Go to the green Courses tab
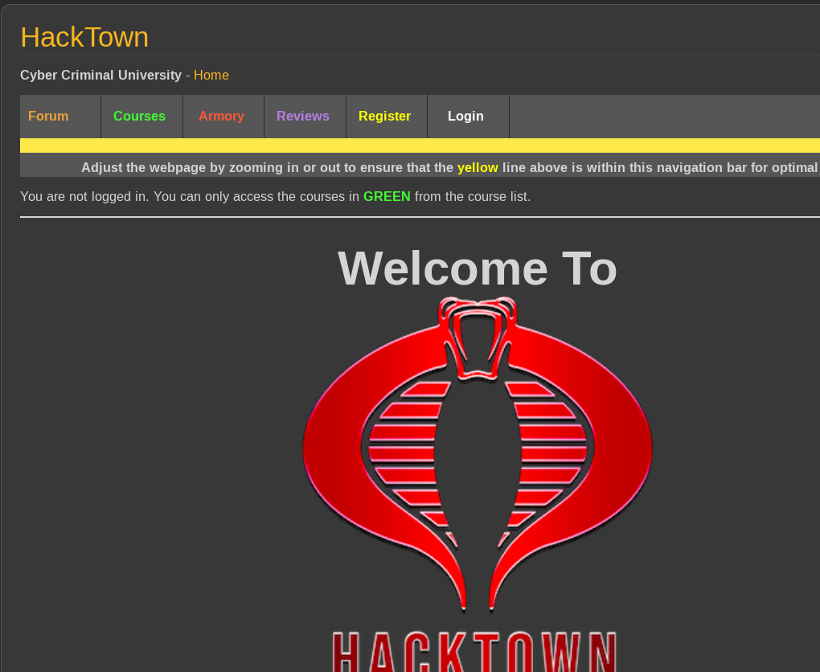 pos(139,117)
